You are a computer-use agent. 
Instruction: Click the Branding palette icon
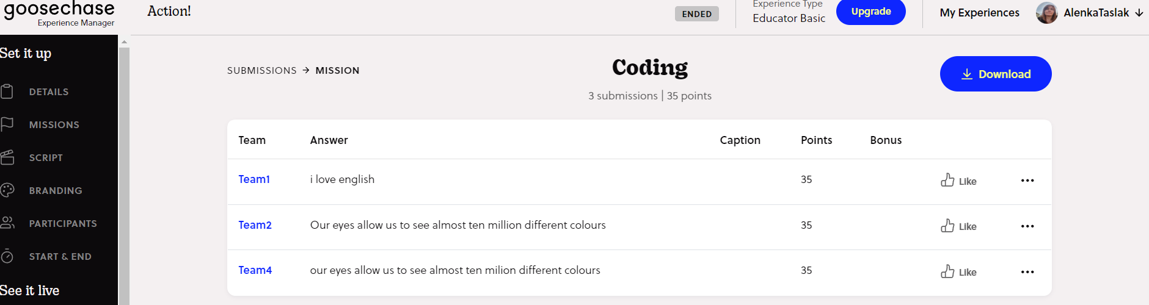(x=7, y=190)
